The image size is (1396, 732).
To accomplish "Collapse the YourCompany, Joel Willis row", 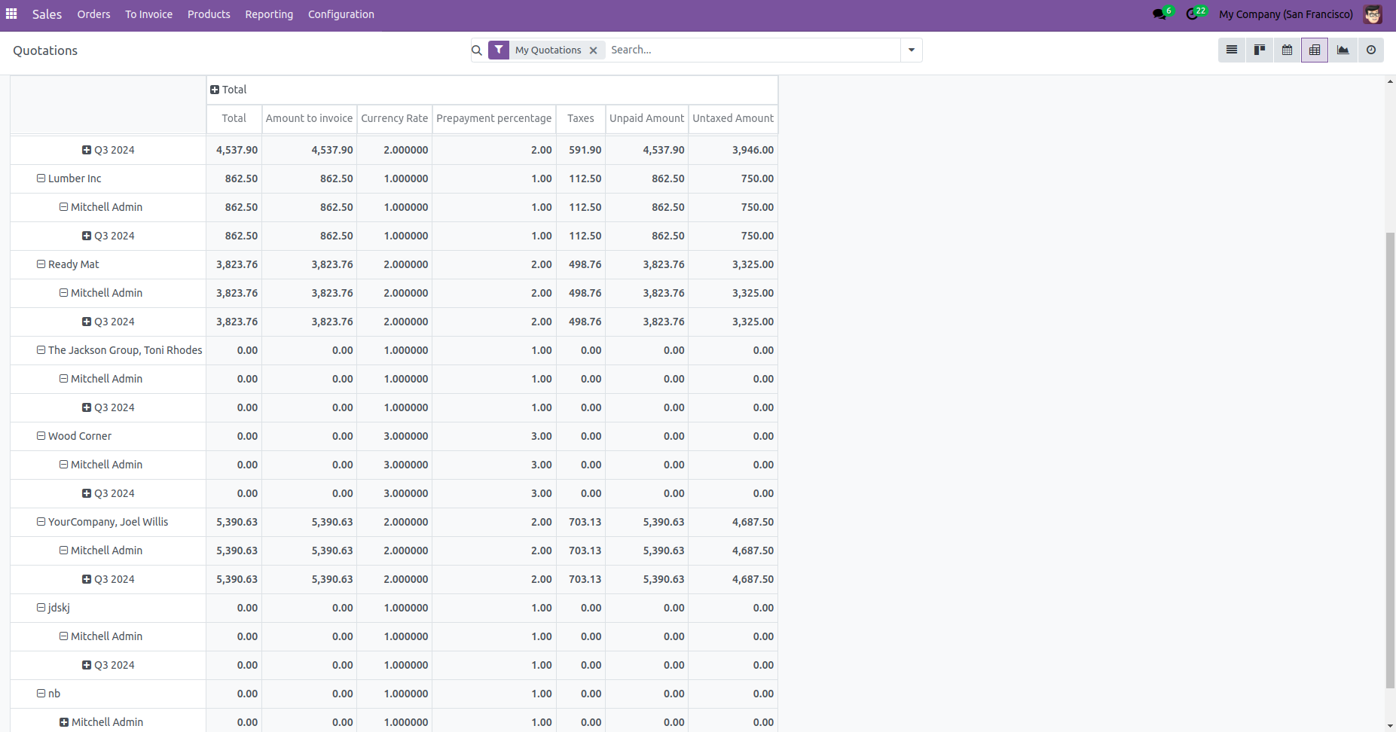I will (x=41, y=522).
